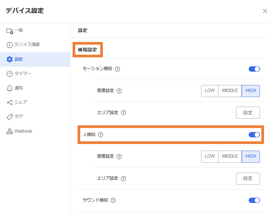
Task: Open help icon next to モーション検知
Action: click(x=118, y=69)
